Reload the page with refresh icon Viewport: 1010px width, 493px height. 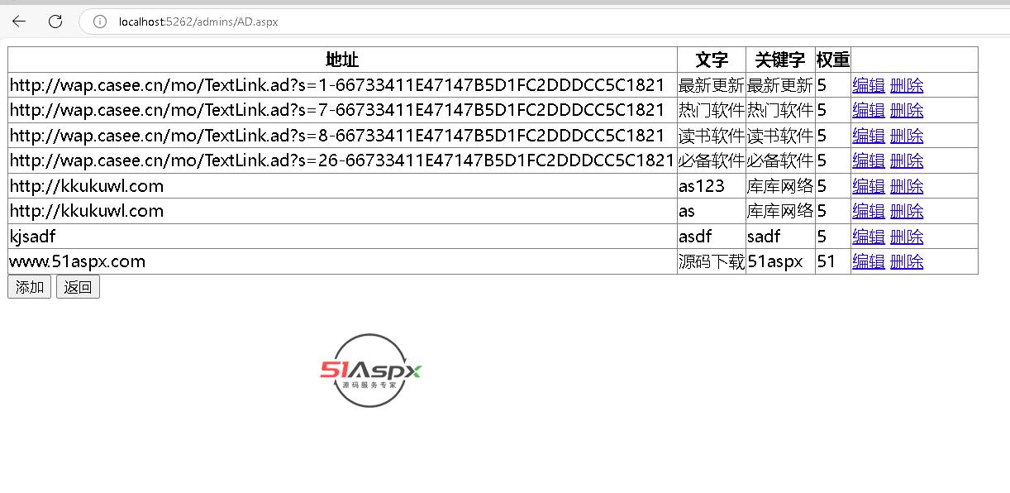pos(55,22)
